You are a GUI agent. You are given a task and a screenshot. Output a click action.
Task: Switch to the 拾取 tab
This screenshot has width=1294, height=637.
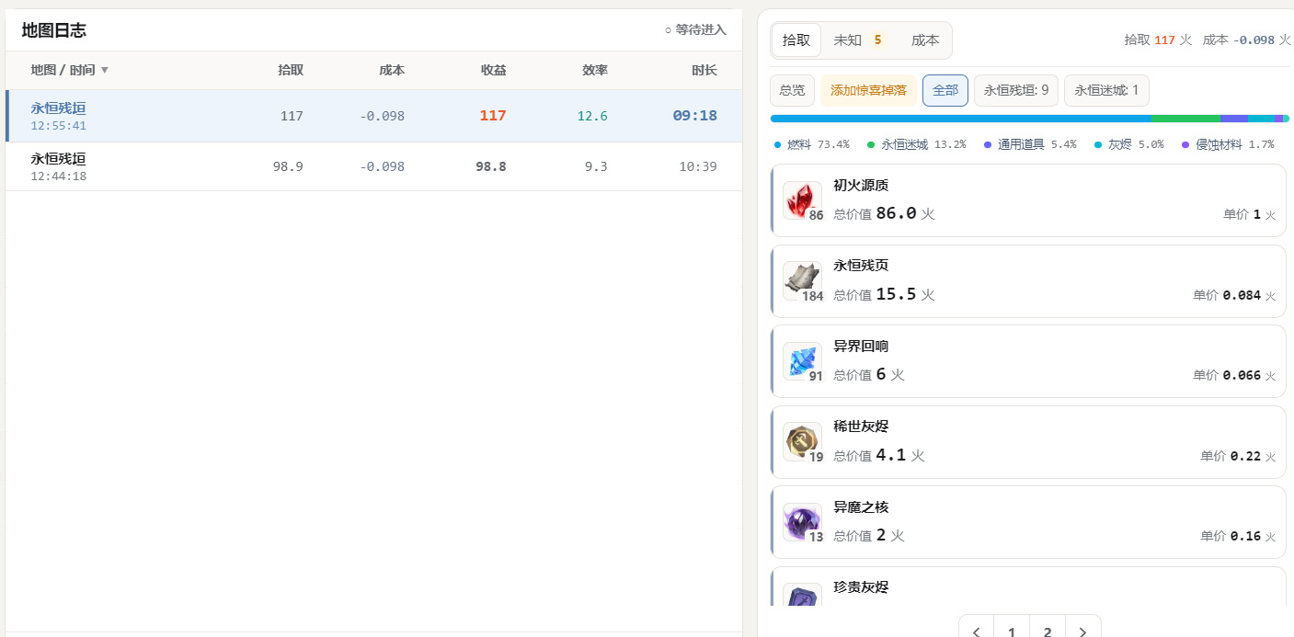coord(796,40)
